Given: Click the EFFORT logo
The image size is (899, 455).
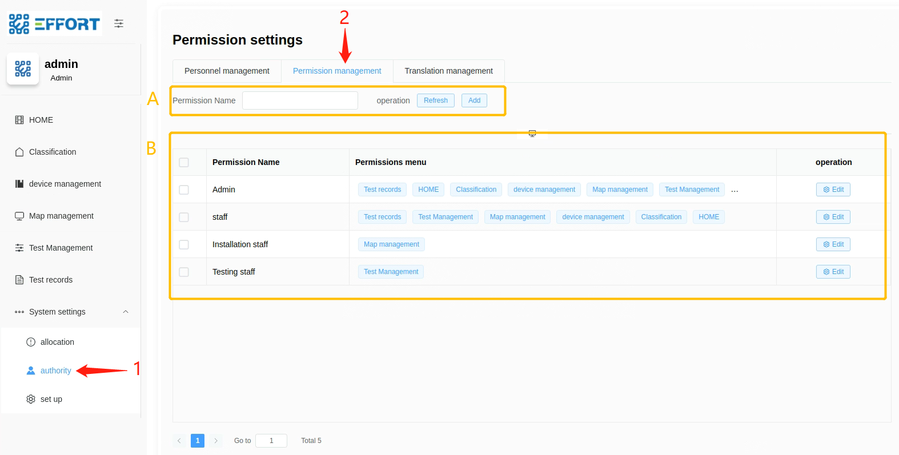Looking at the screenshot, I should point(55,24).
